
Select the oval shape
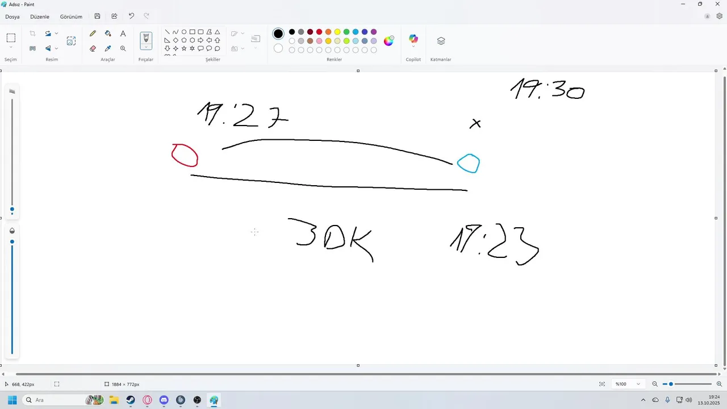[x=184, y=32]
